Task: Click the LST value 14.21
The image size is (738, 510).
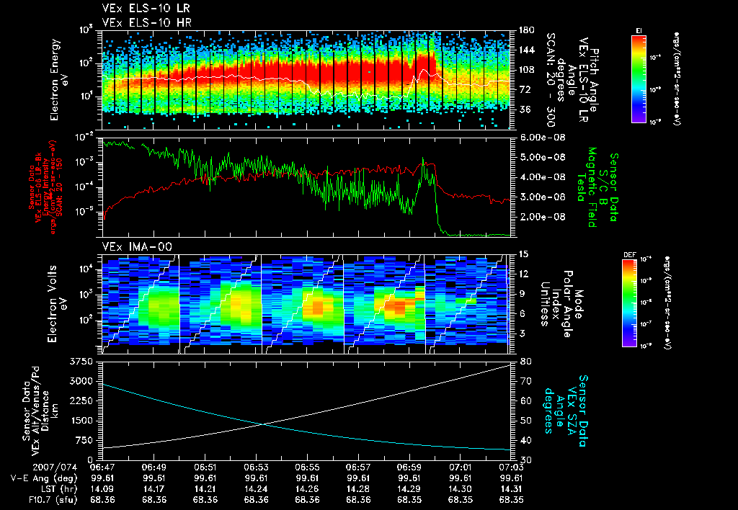Action: pos(205,489)
